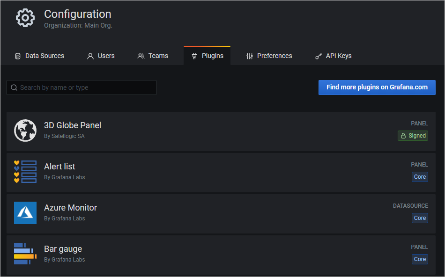Focus the Search by name or type field
The height and width of the screenshot is (277, 445).
point(82,87)
